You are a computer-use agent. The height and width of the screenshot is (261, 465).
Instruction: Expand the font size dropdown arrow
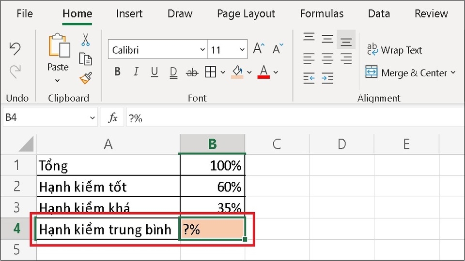(x=242, y=49)
